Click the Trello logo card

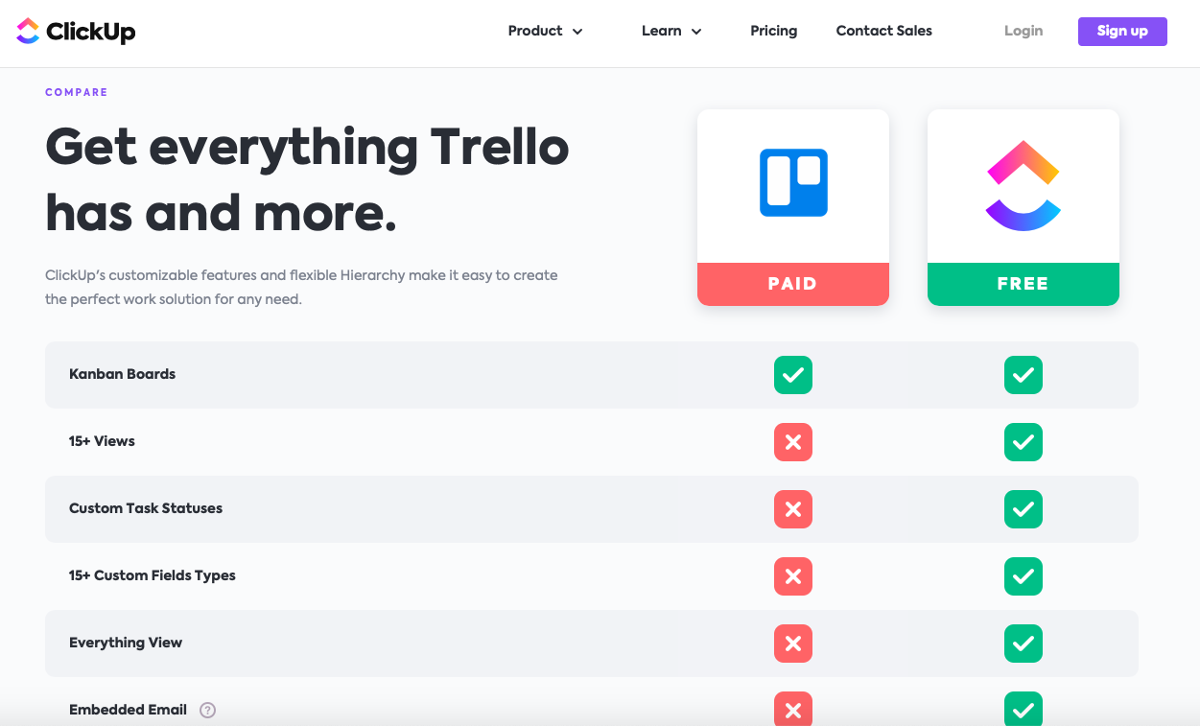pyautogui.click(x=793, y=183)
